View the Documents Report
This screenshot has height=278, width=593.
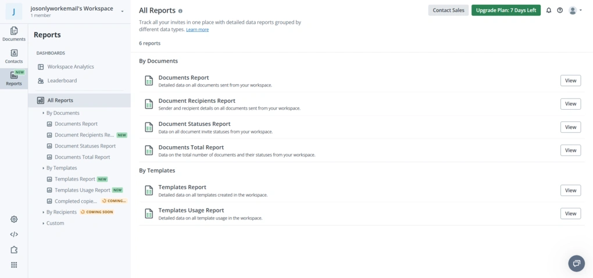[x=570, y=81]
